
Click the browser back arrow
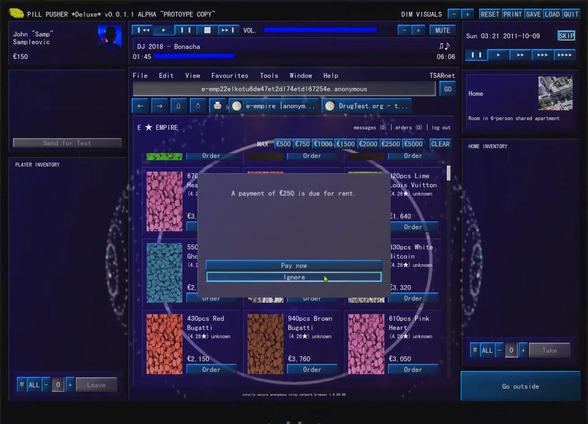140,106
